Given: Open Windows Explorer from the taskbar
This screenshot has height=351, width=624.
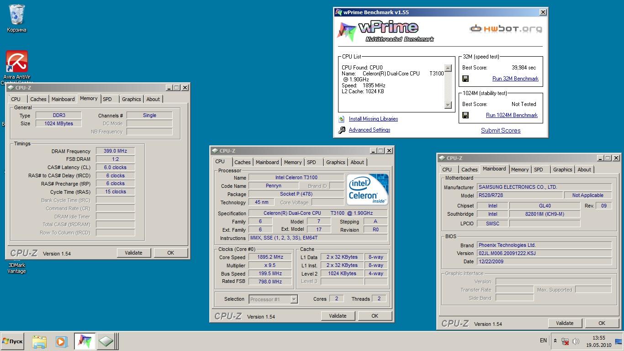Looking at the screenshot, I should click(x=39, y=341).
